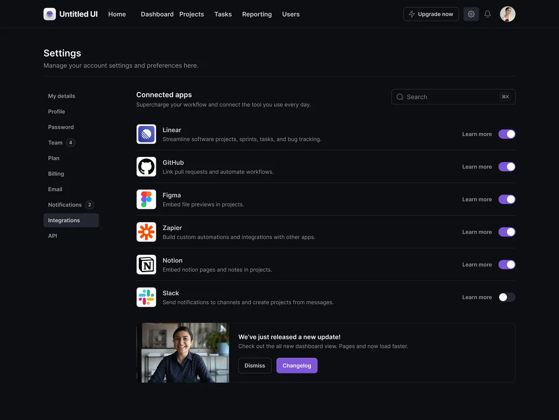
Task: Dismiss the new update banner
Action: (x=255, y=366)
